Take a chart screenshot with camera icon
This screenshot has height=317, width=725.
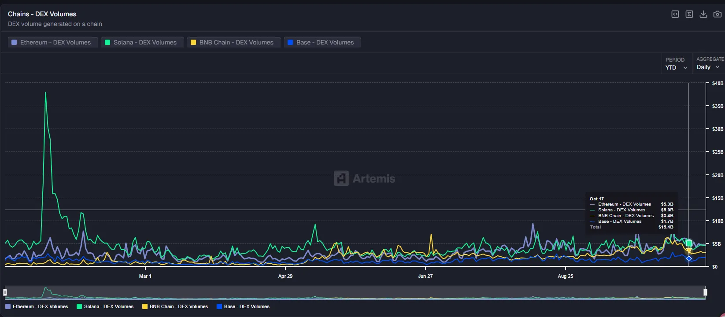(718, 14)
